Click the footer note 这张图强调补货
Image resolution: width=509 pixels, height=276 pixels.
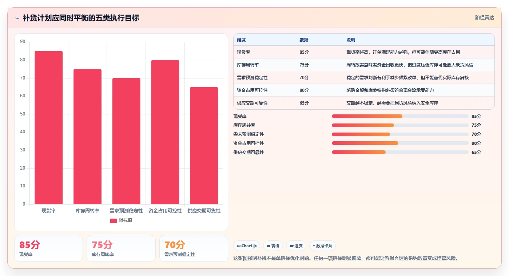(346, 259)
